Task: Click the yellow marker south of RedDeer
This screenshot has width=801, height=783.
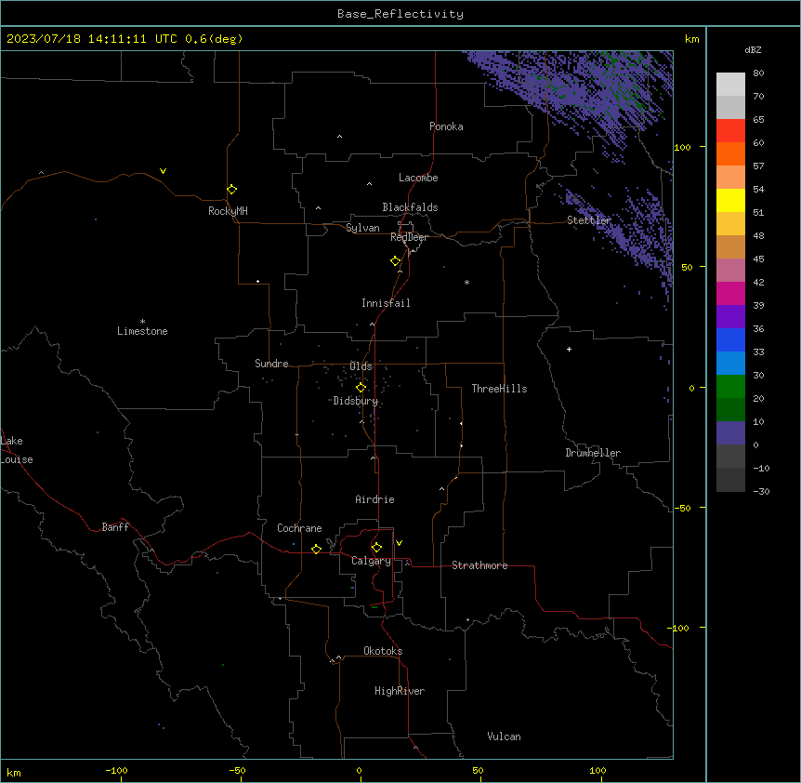Action: tap(396, 261)
